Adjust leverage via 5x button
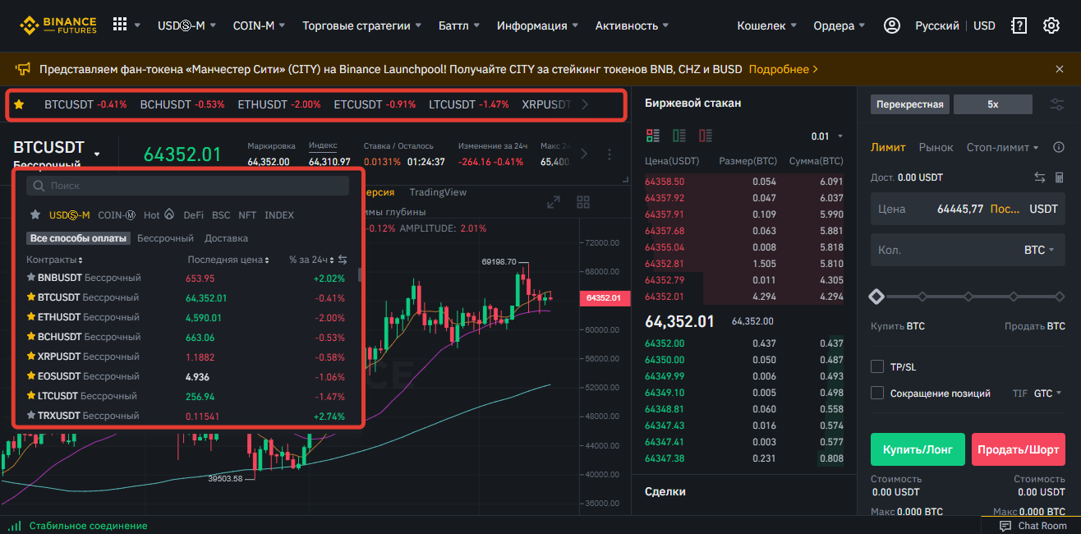Image resolution: width=1081 pixels, height=534 pixels. click(x=993, y=104)
